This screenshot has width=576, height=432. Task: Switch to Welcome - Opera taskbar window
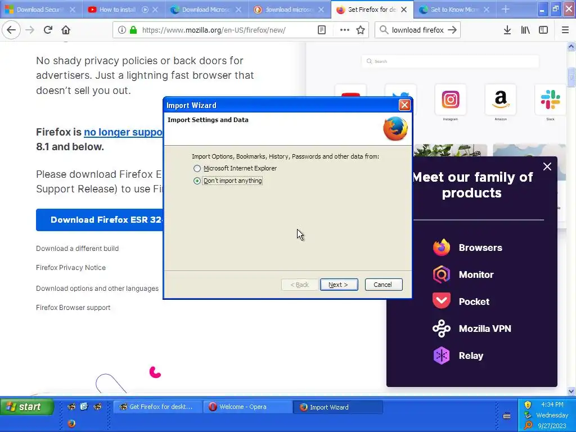[247, 407]
